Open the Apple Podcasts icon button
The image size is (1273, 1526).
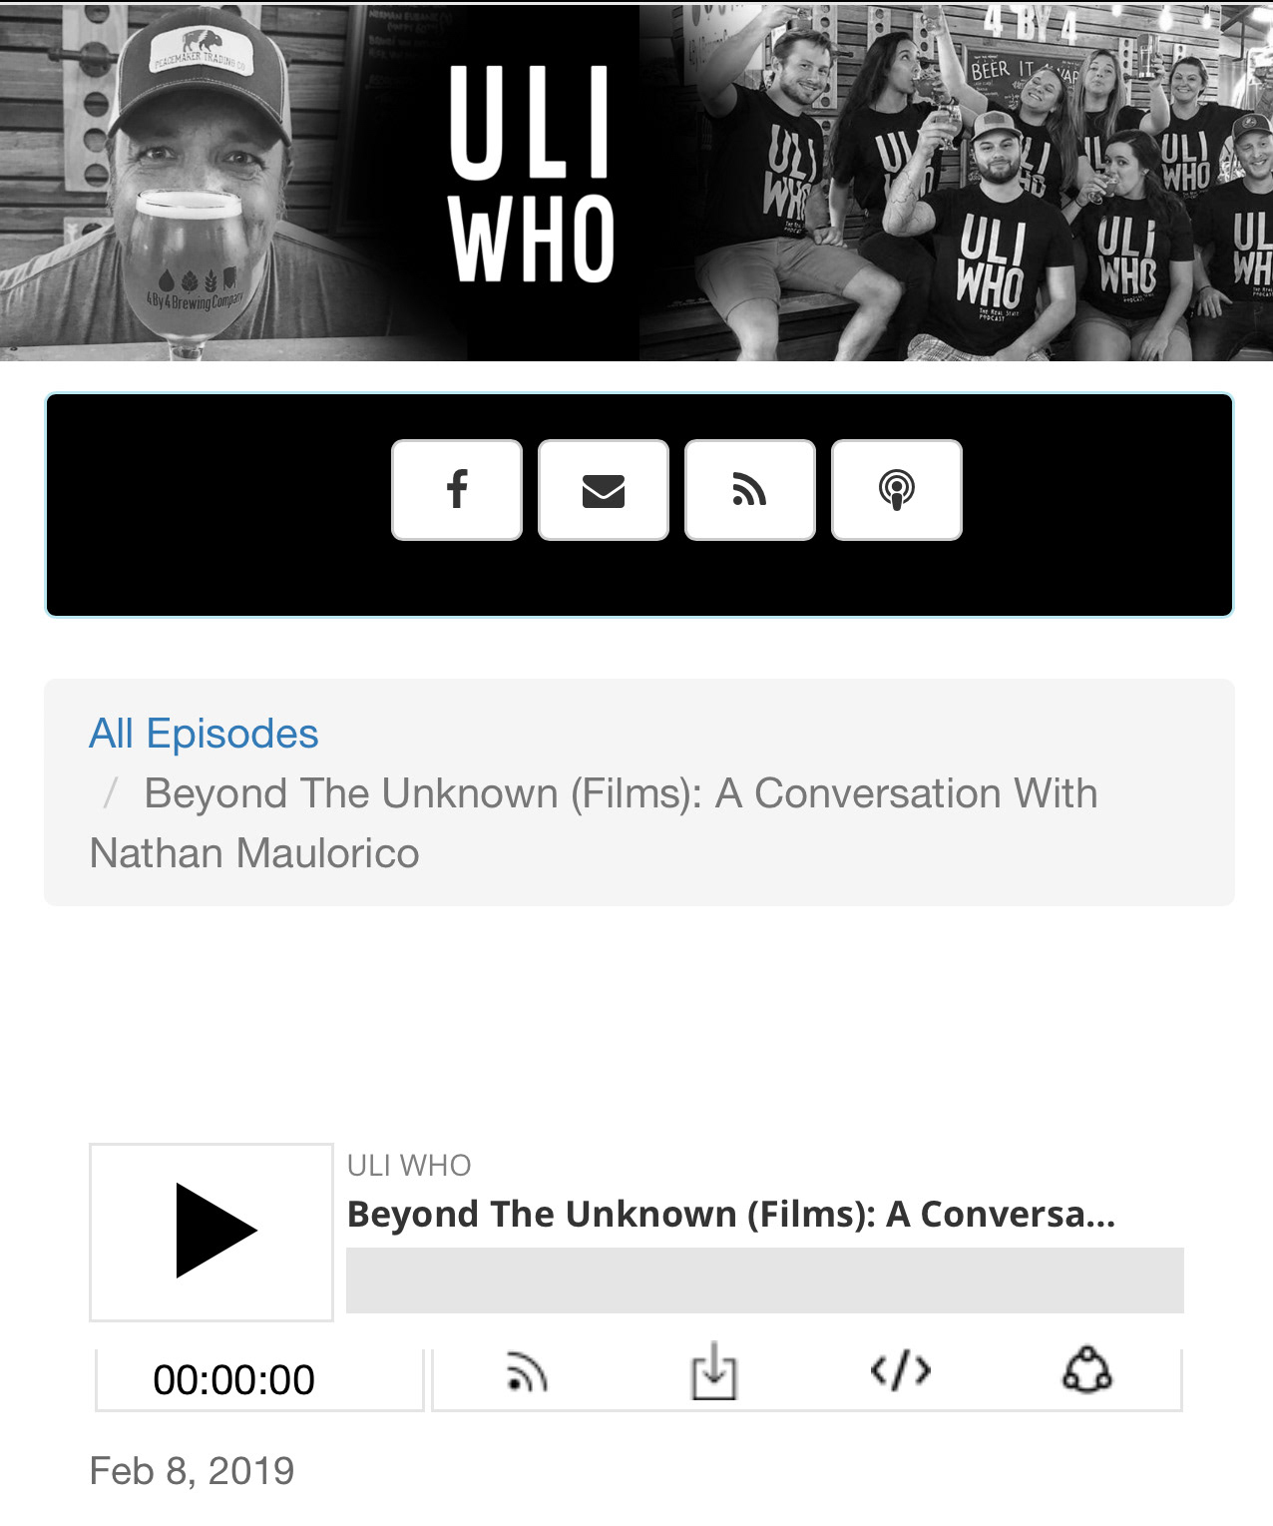[897, 490]
